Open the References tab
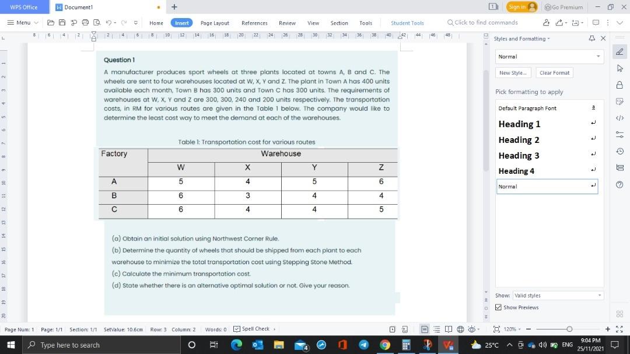This screenshot has width=630, height=354. pos(254,23)
